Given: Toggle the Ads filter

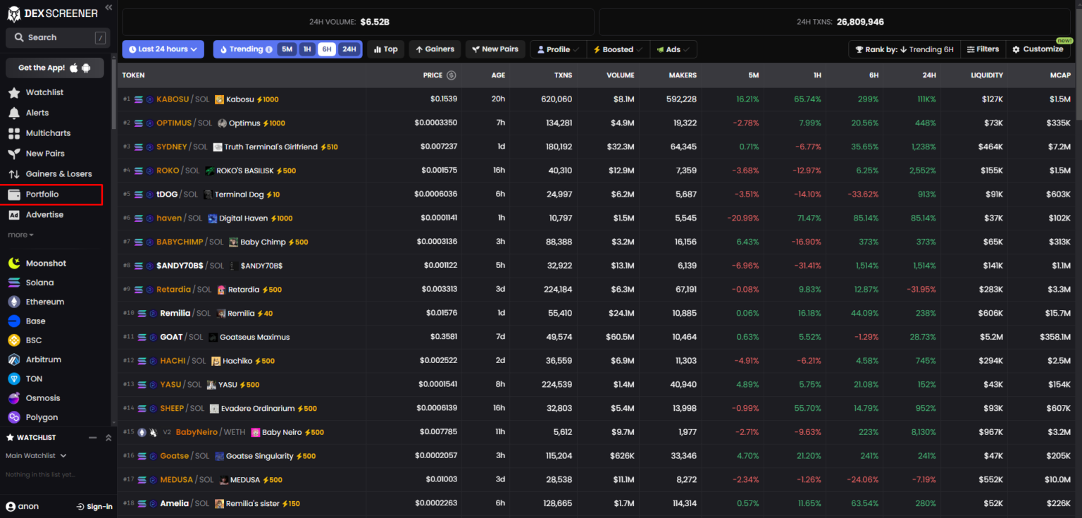Looking at the screenshot, I should [x=673, y=49].
